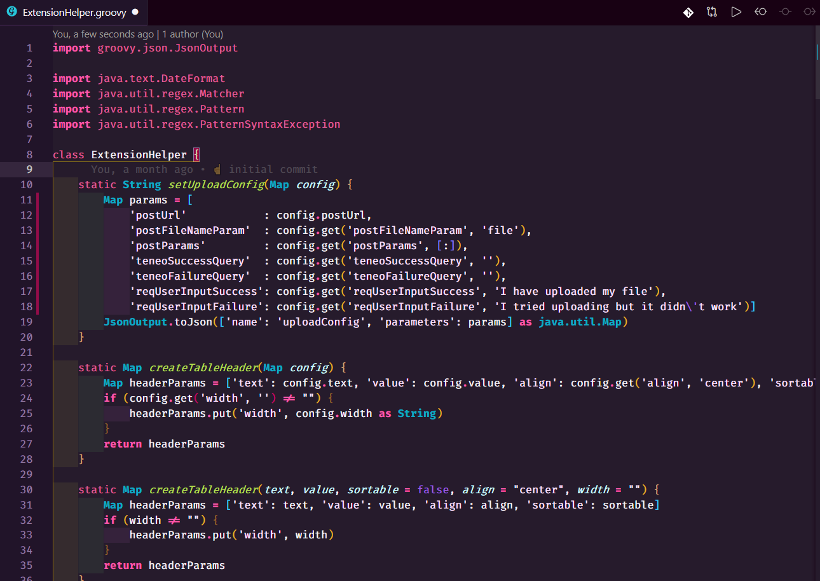
Task: Run the file with the play triangle
Action: [736, 12]
